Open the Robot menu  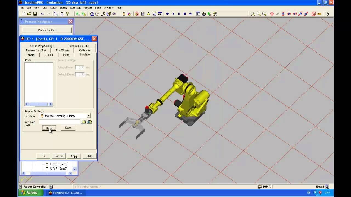pyautogui.click(x=53, y=8)
